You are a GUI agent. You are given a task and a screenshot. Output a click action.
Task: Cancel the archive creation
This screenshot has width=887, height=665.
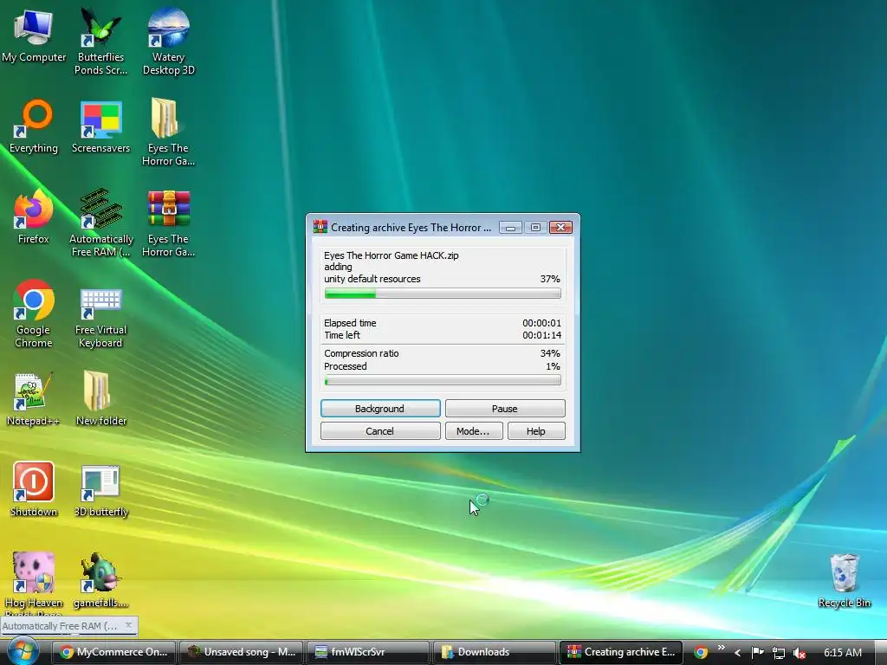point(380,431)
